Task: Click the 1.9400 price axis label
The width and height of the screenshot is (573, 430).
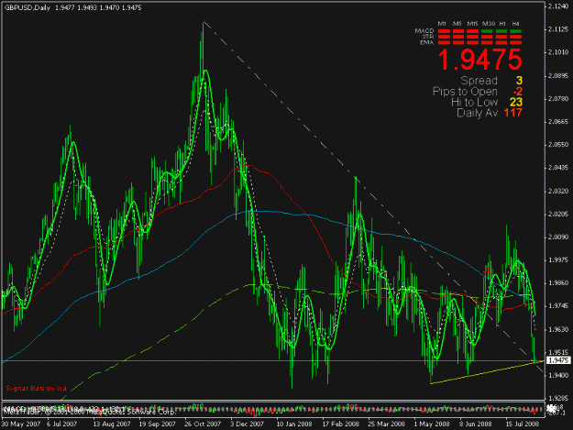Action: [558, 376]
